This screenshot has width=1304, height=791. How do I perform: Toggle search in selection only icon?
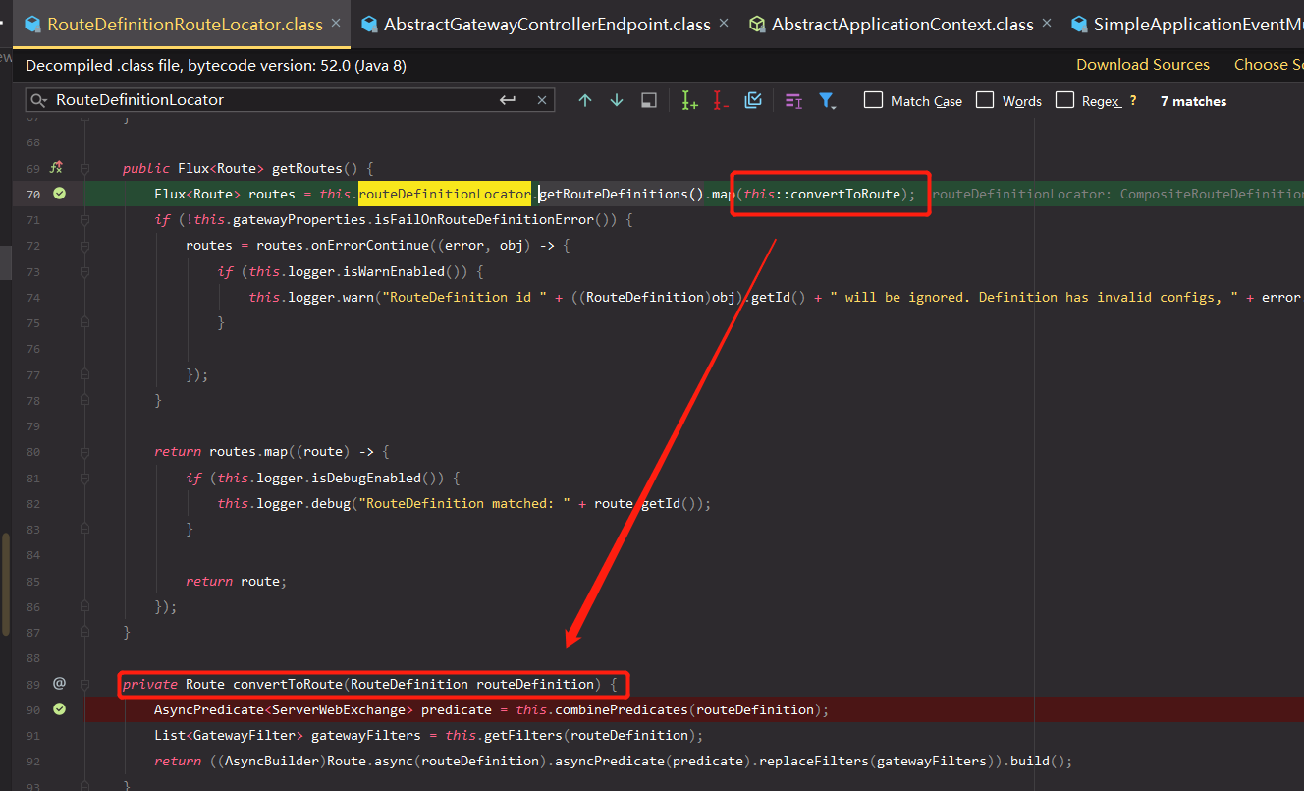tap(648, 100)
